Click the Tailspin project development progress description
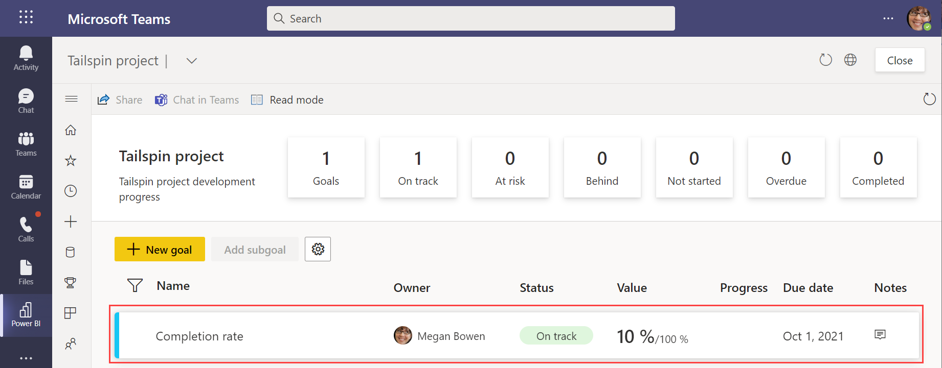Viewport: 942px width, 368px height. click(x=187, y=189)
